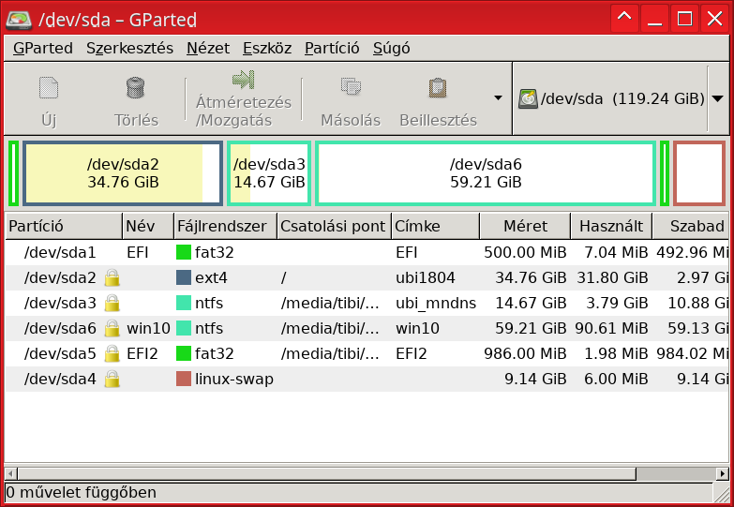Click the lock icon on /dev/sda5 row
734x507 pixels.
click(112, 353)
